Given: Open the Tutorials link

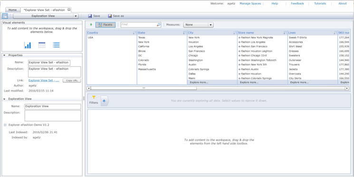Looking at the screenshot, I should (320, 3).
